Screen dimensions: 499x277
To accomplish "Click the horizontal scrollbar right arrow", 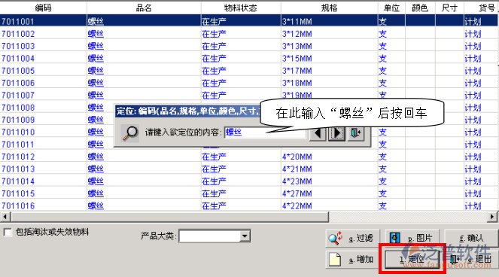I will tap(492, 217).
